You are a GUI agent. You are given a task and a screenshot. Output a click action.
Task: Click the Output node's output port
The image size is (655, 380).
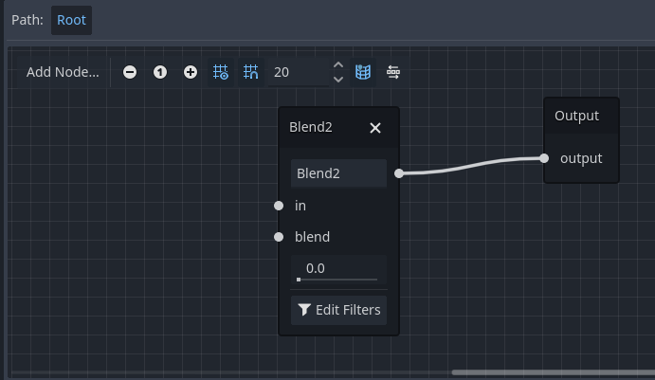(544, 158)
